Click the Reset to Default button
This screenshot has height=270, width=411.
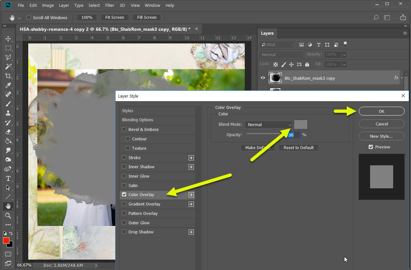click(298, 148)
